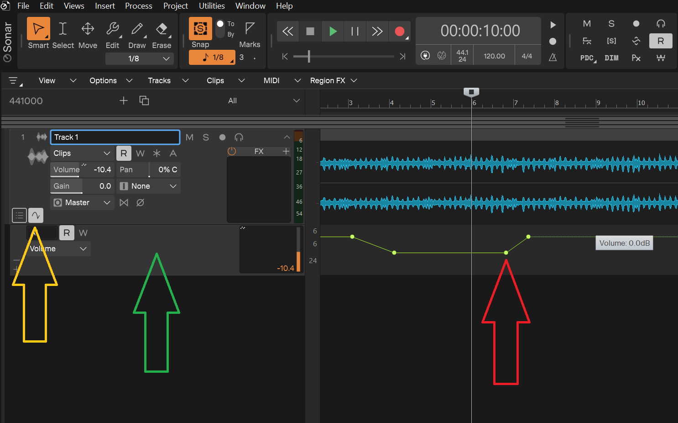
Task: Open the Master output dropdown
Action: click(x=82, y=202)
